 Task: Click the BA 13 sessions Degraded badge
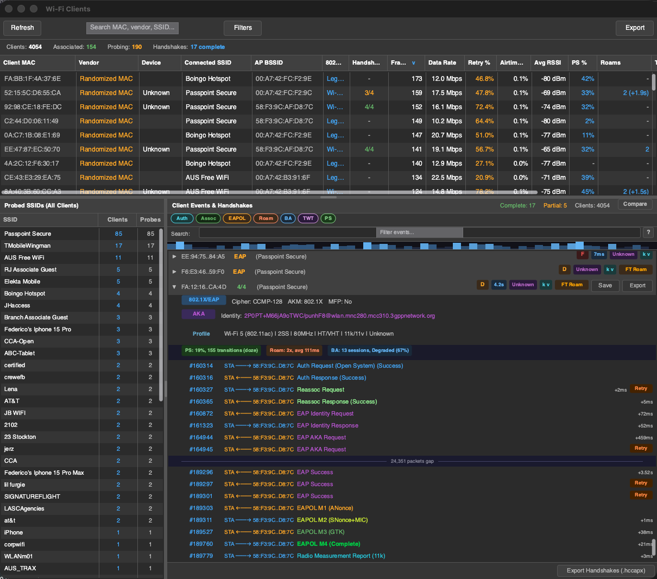[370, 350]
